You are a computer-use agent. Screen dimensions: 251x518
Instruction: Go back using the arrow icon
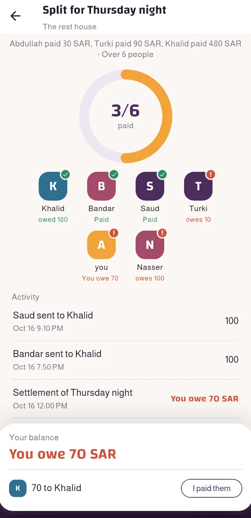15,16
